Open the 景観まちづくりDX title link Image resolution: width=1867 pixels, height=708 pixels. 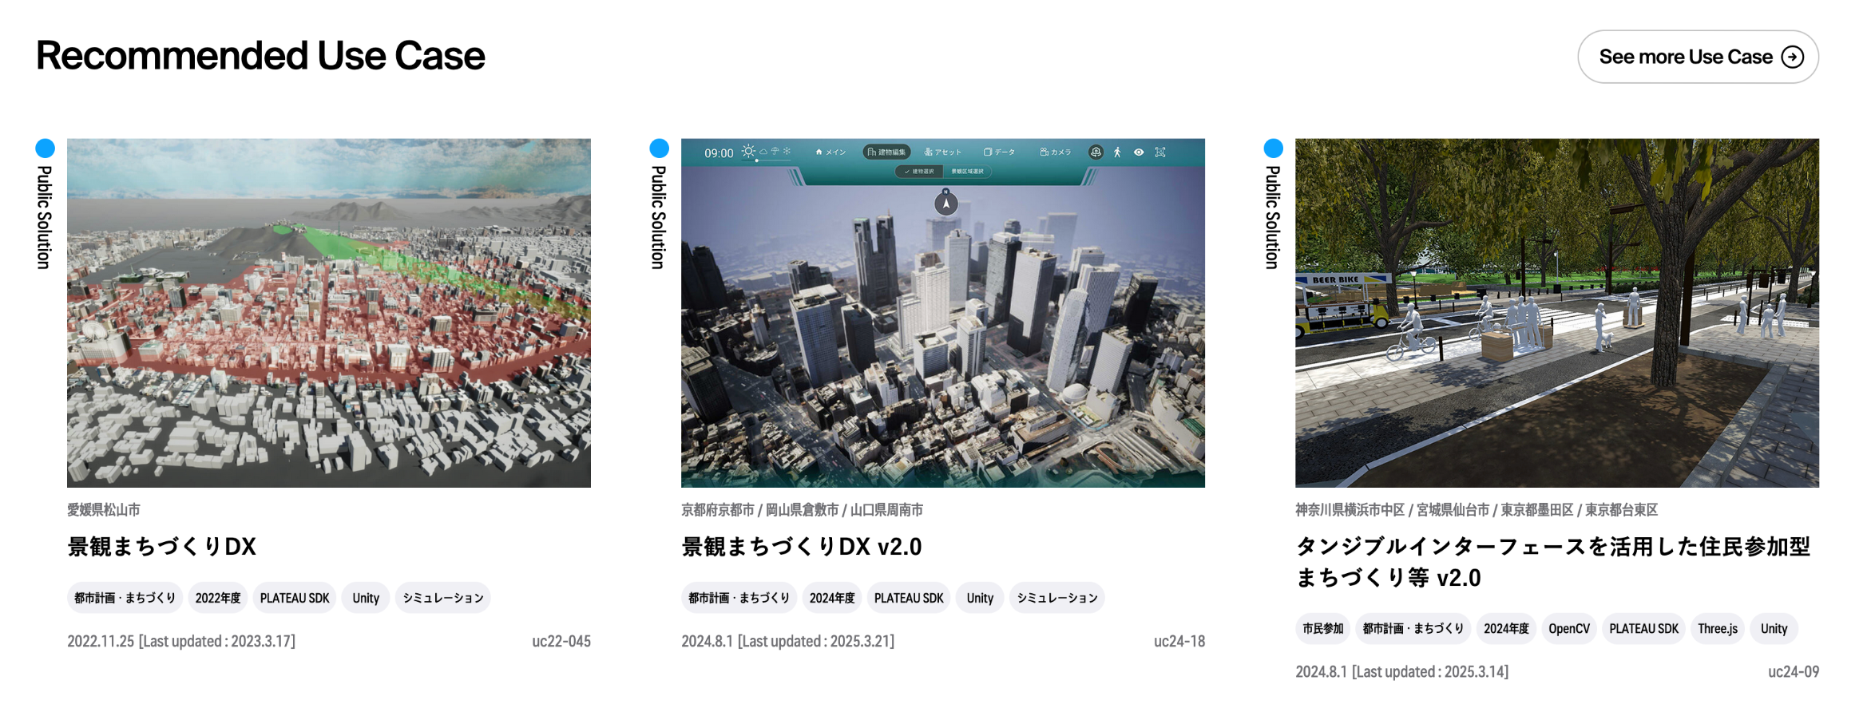[x=161, y=547]
